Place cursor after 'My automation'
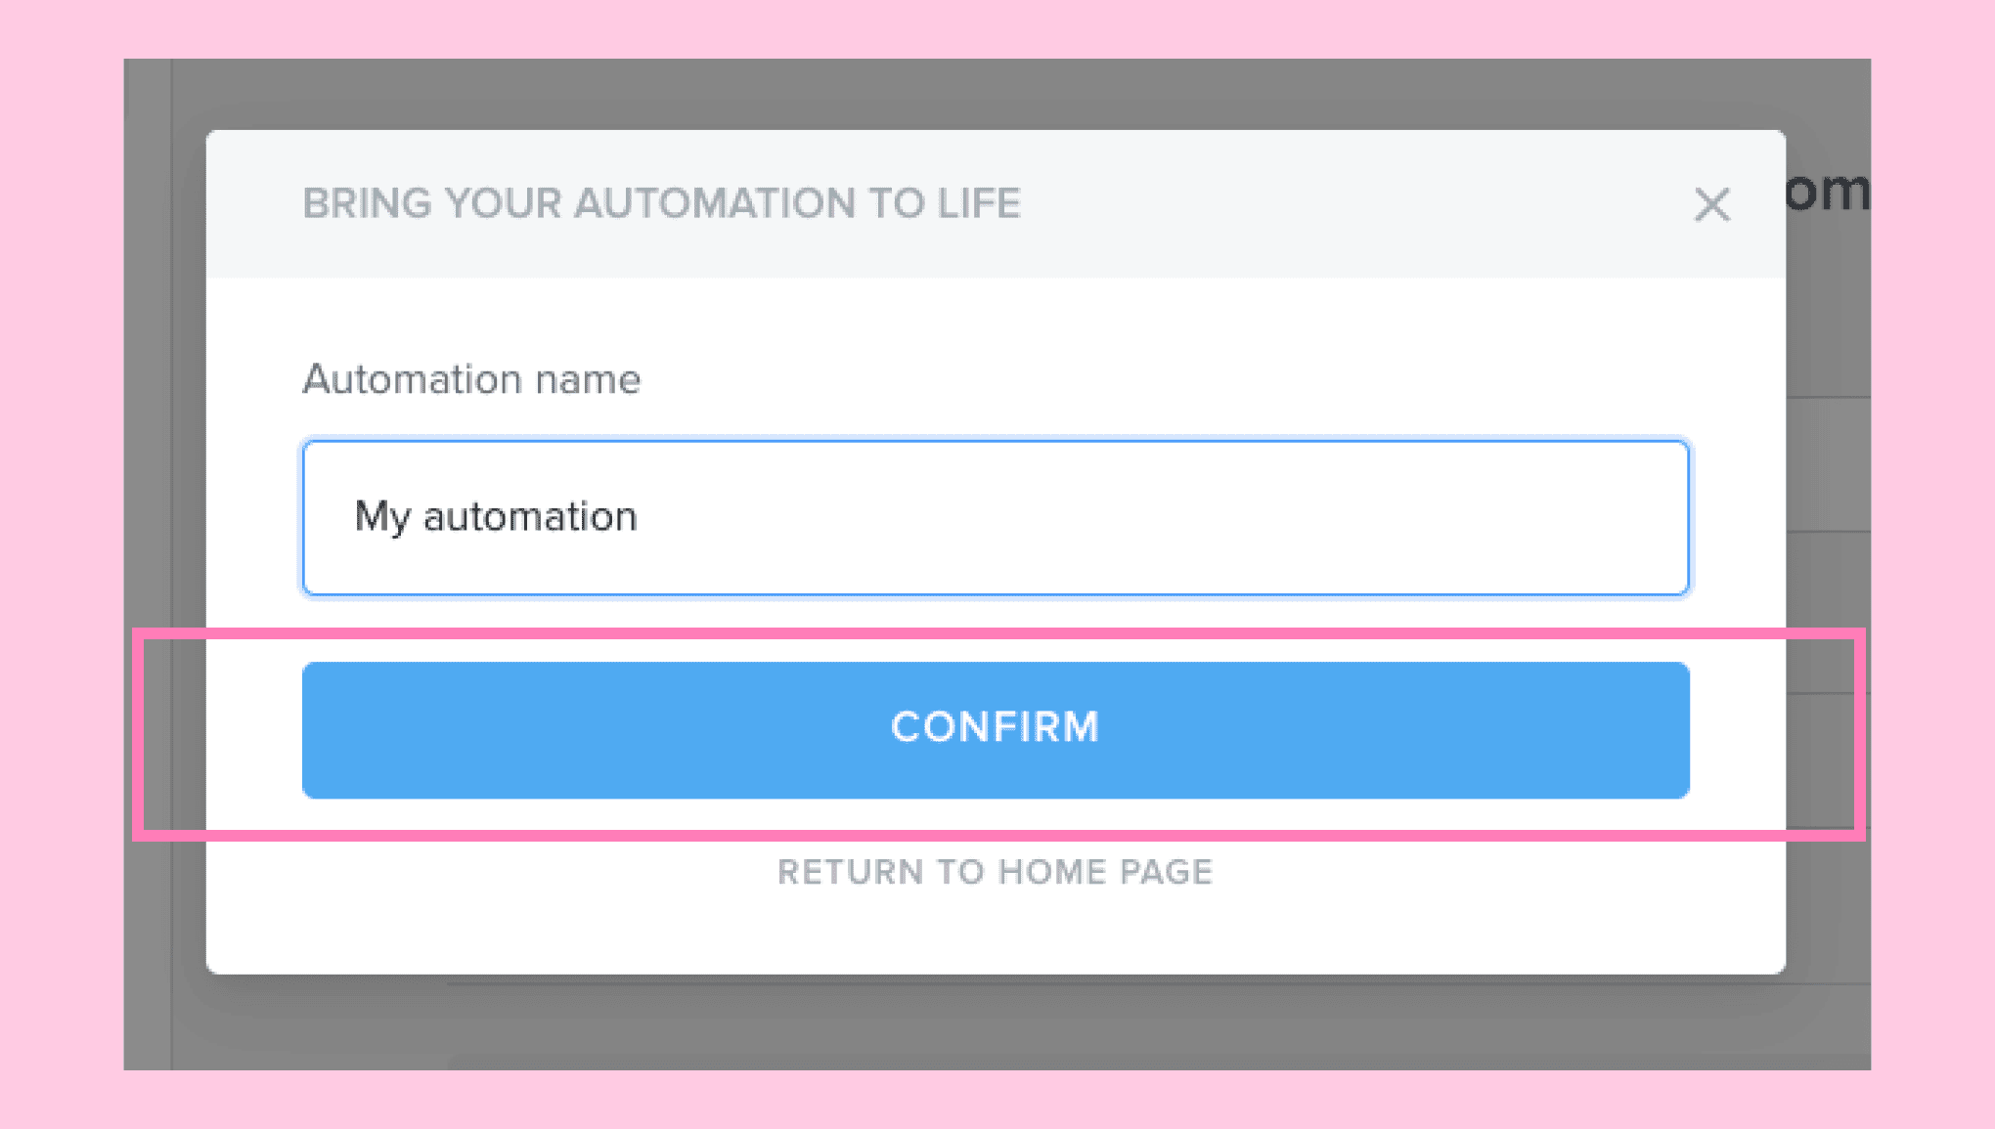Screen dimensions: 1995x1129 [641, 517]
